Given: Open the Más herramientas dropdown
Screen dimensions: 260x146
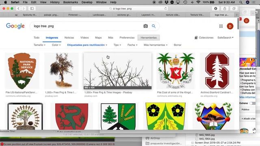Looking at the screenshot, I should pos(156,45).
